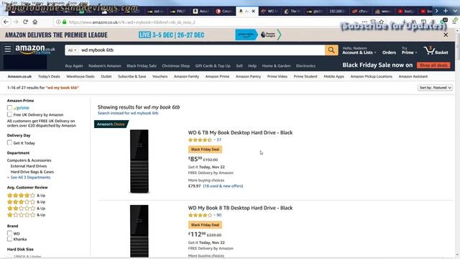Click the amazon.co.uk logo
Image resolution: width=460 pixels, height=259 pixels.
[35, 49]
